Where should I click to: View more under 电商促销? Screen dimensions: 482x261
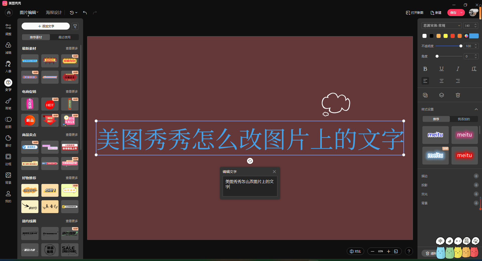[x=72, y=92]
